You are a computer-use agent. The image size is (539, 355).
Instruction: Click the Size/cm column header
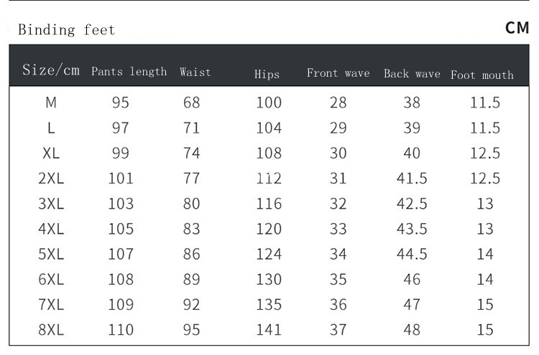(51, 70)
